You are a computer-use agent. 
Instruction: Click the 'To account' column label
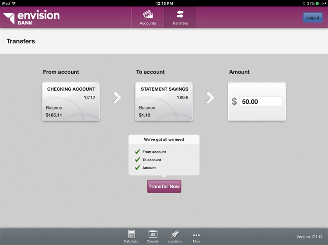pos(150,72)
